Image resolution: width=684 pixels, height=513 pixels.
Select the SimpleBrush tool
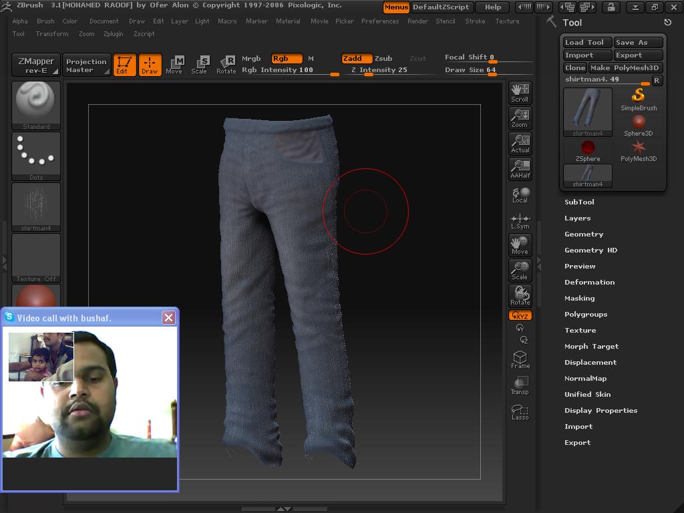pos(639,100)
